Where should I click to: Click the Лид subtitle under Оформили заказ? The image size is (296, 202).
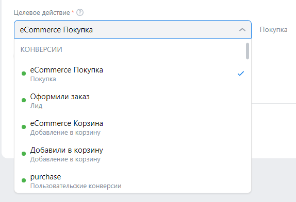(x=36, y=106)
